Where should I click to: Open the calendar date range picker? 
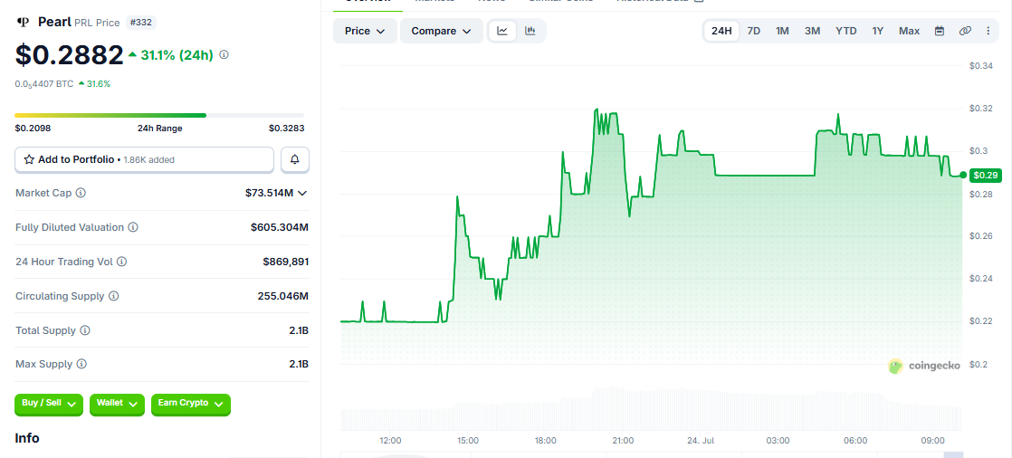940,30
